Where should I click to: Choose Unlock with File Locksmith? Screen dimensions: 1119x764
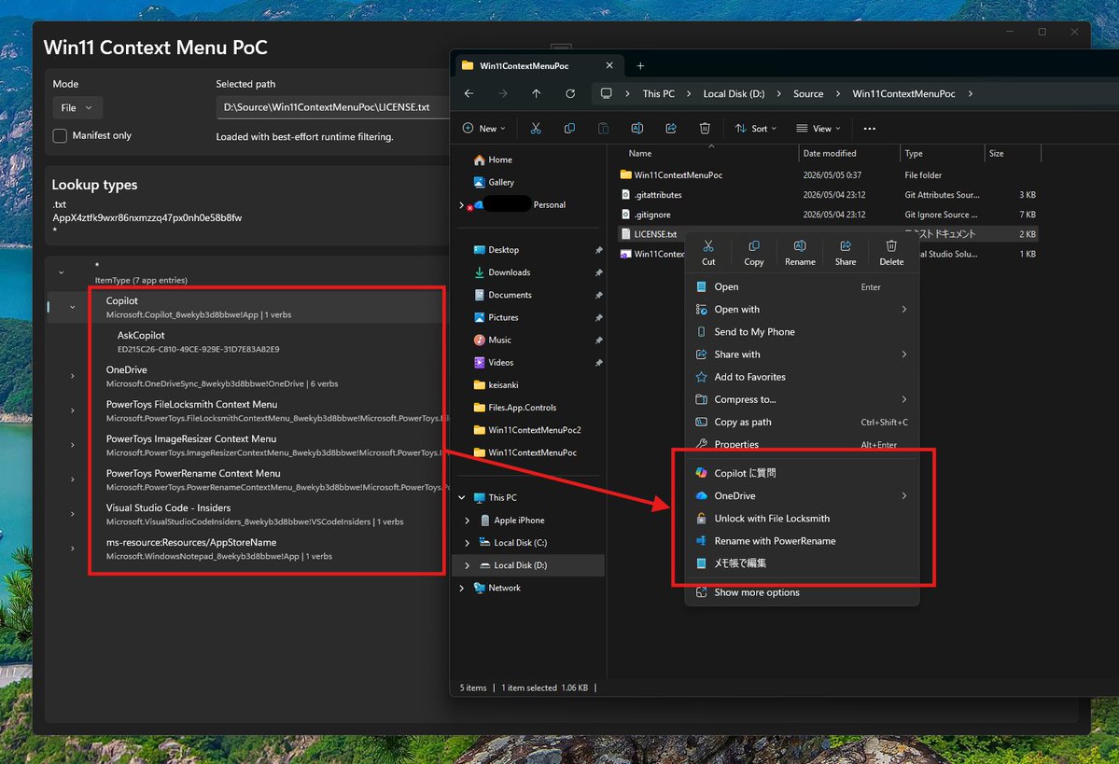click(x=802, y=519)
